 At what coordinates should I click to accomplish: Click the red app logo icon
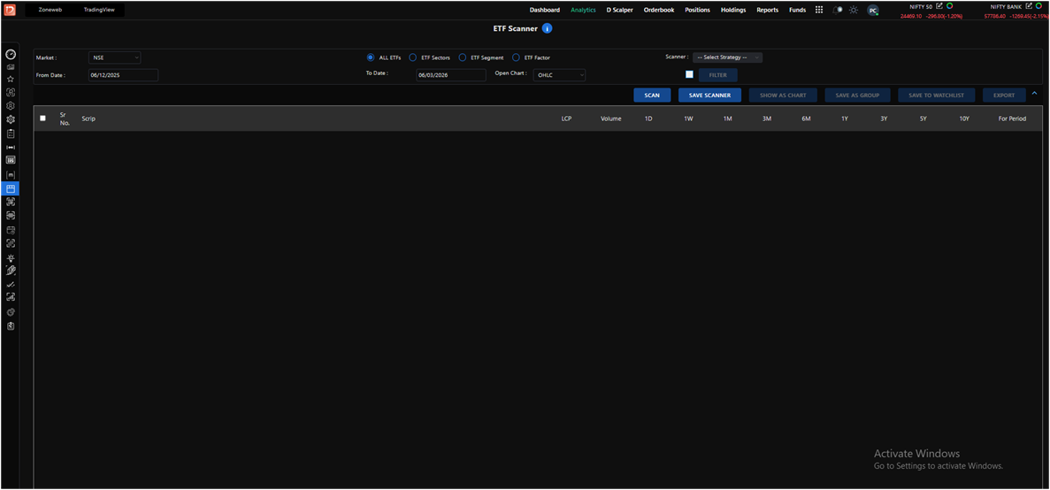pyautogui.click(x=10, y=10)
